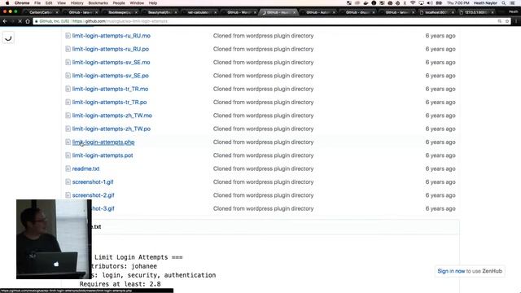The image size is (521, 293).
Task: Click the zoom magnifier icon in address bar
Action: coord(499,21)
